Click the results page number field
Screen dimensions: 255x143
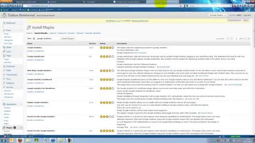point(236,39)
